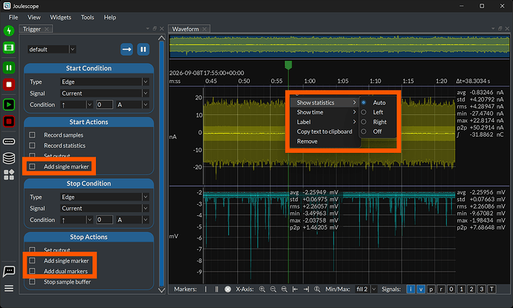This screenshot has height=308, width=513.
Task: Select the Off statistics radio option
Action: (364, 131)
